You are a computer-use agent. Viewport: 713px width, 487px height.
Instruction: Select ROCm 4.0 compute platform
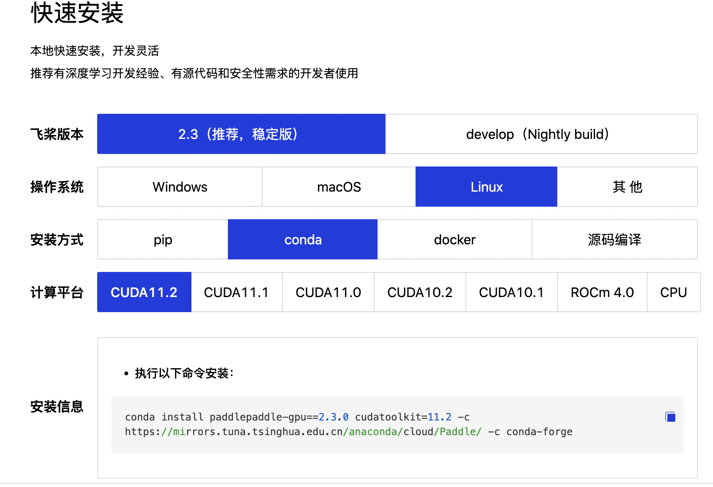pyautogui.click(x=602, y=292)
